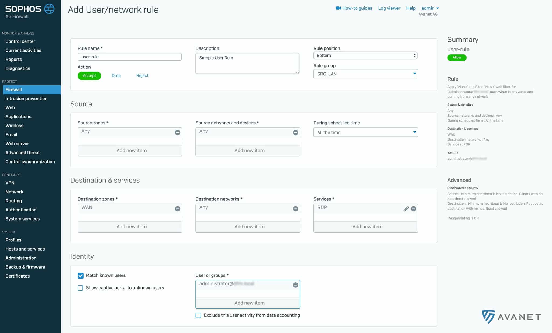Remove the Any entry from Source zones
The width and height of the screenshot is (552, 333).
pos(177,133)
